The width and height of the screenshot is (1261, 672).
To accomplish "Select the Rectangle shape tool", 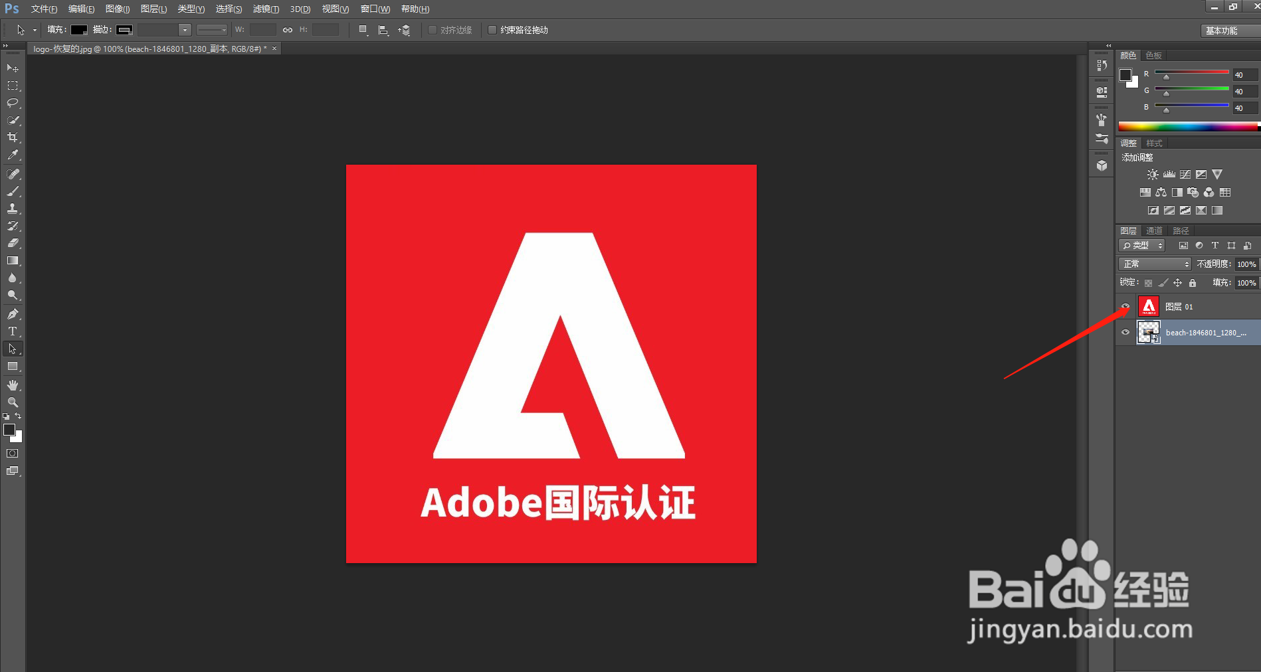I will [x=13, y=367].
